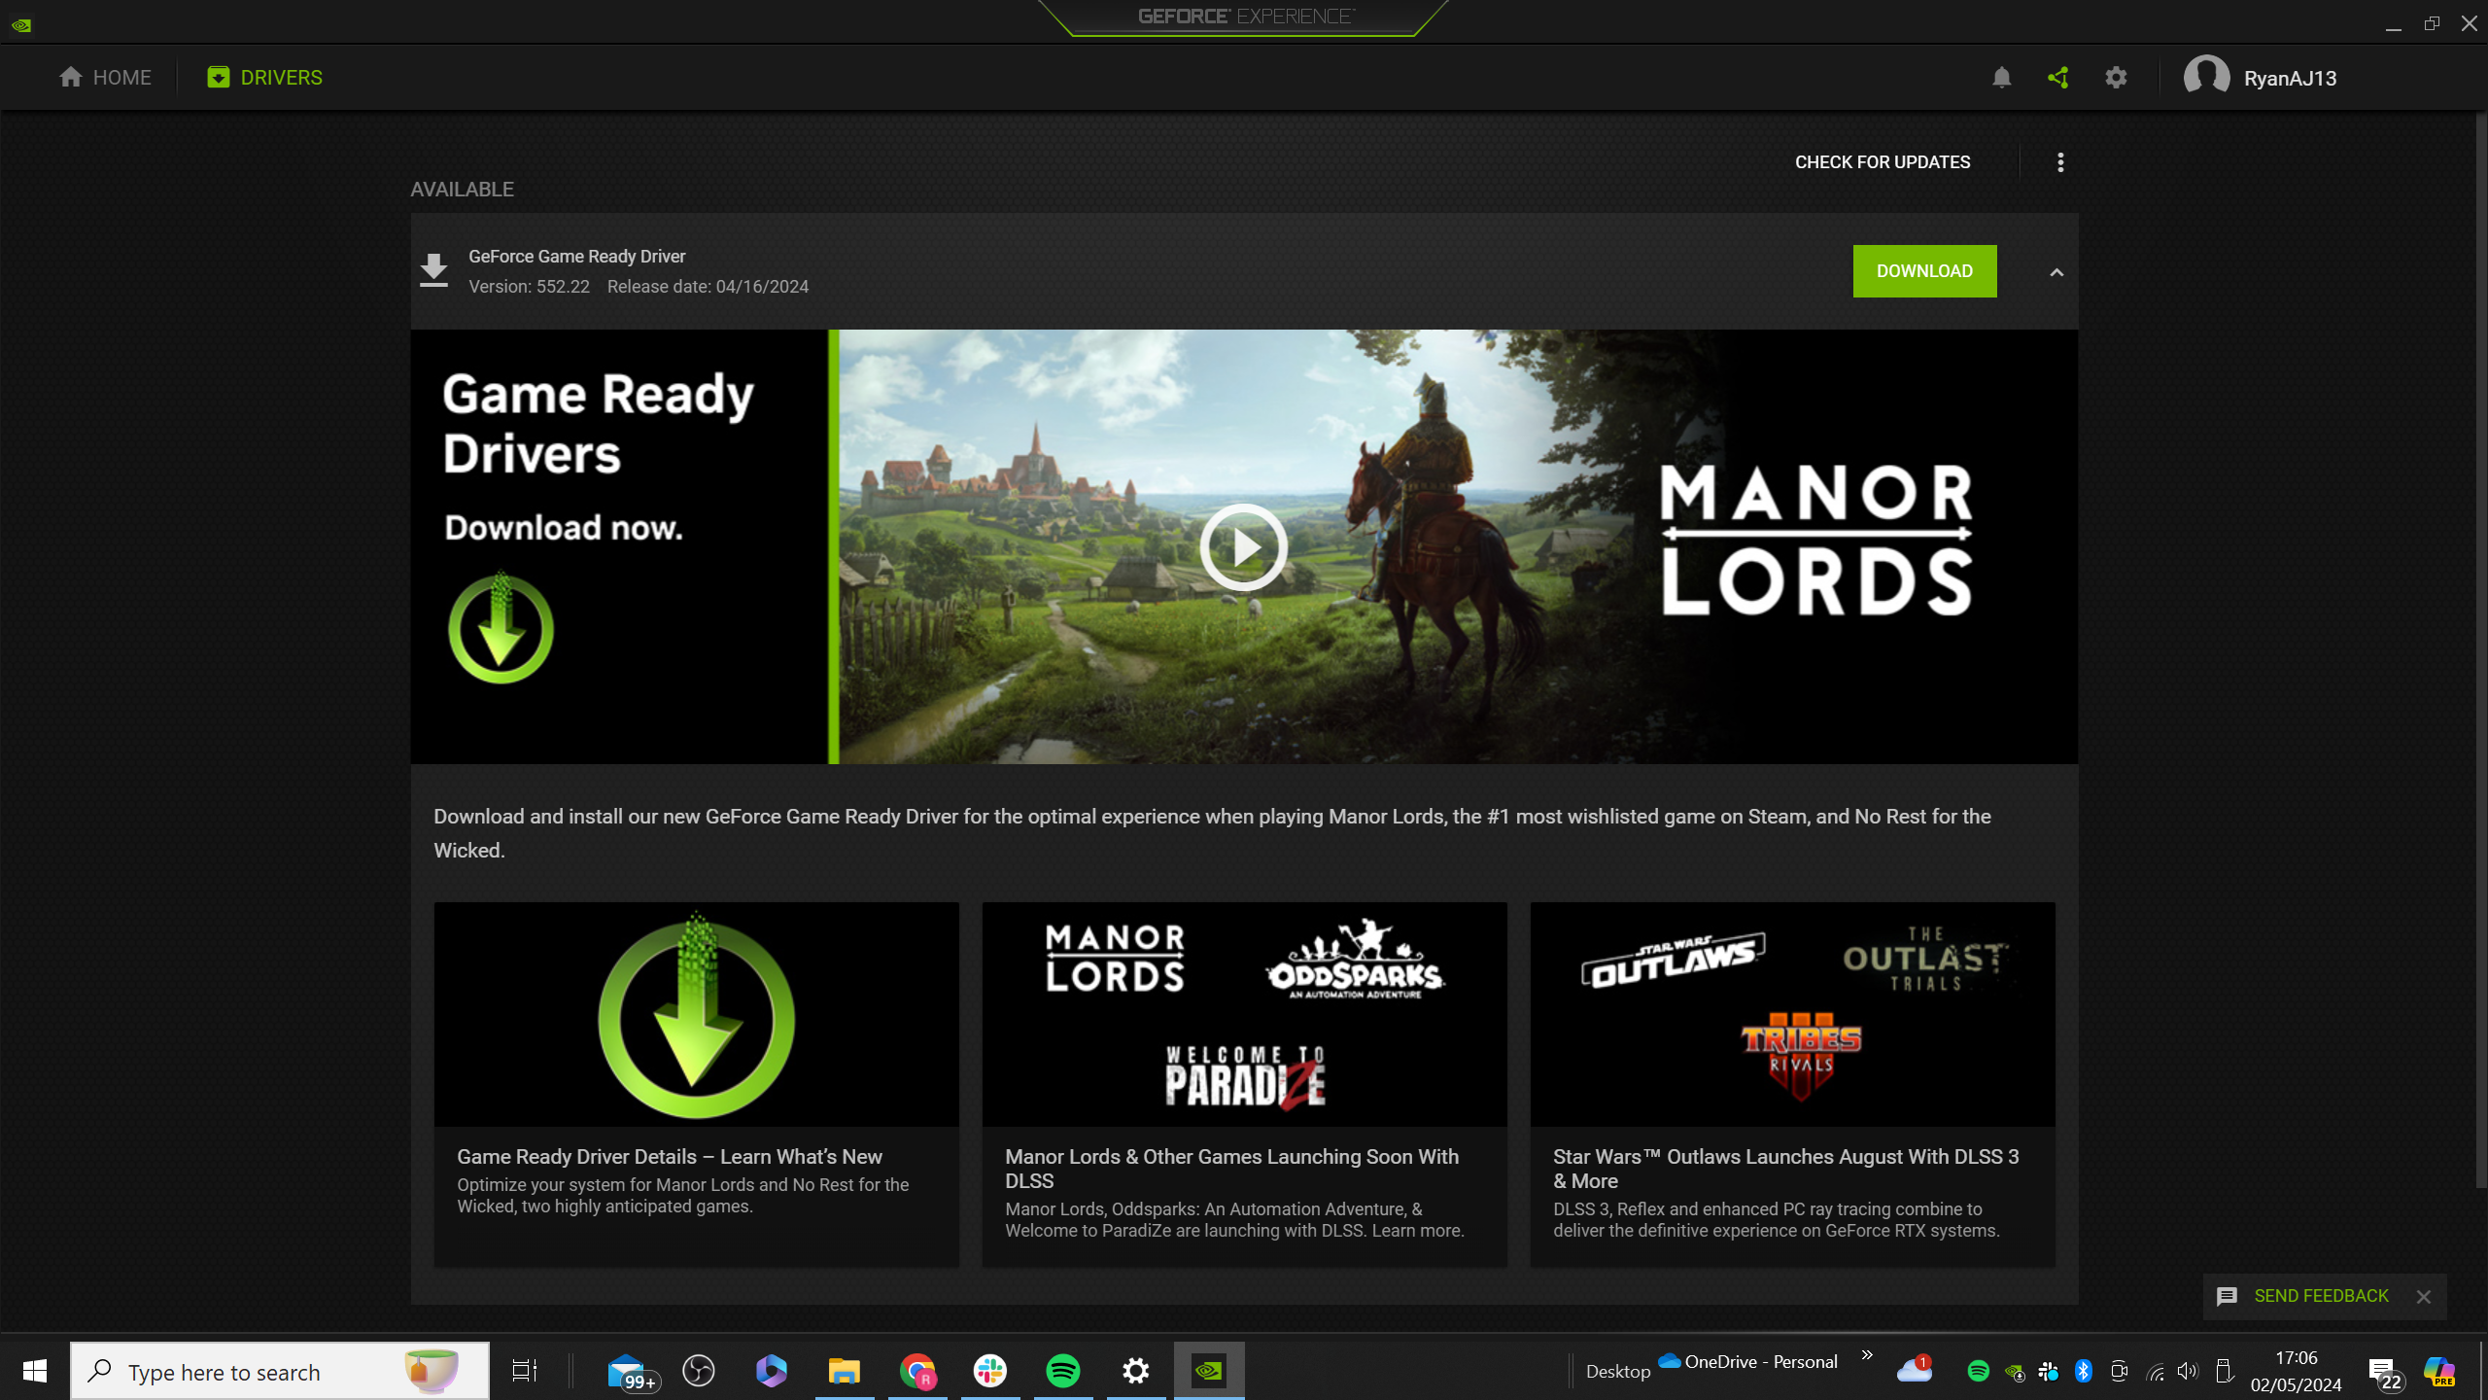The height and width of the screenshot is (1400, 2488).
Task: Click the Desktop toolbar label
Action: pyautogui.click(x=1618, y=1372)
